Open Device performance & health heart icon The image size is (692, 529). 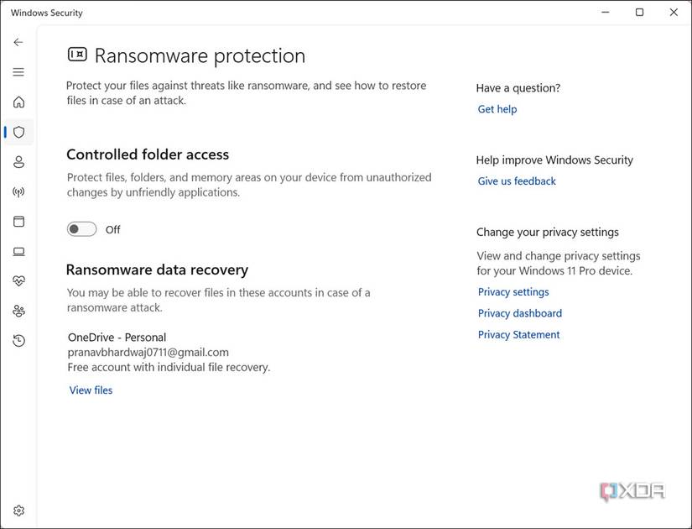click(18, 281)
